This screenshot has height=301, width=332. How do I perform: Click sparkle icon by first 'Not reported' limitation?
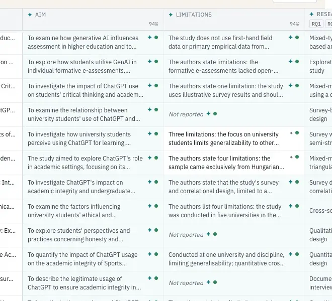(x=209, y=114)
